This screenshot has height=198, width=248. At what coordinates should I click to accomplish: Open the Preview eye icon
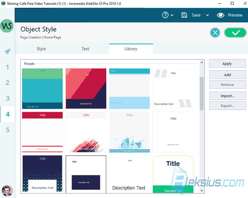coord(220,15)
